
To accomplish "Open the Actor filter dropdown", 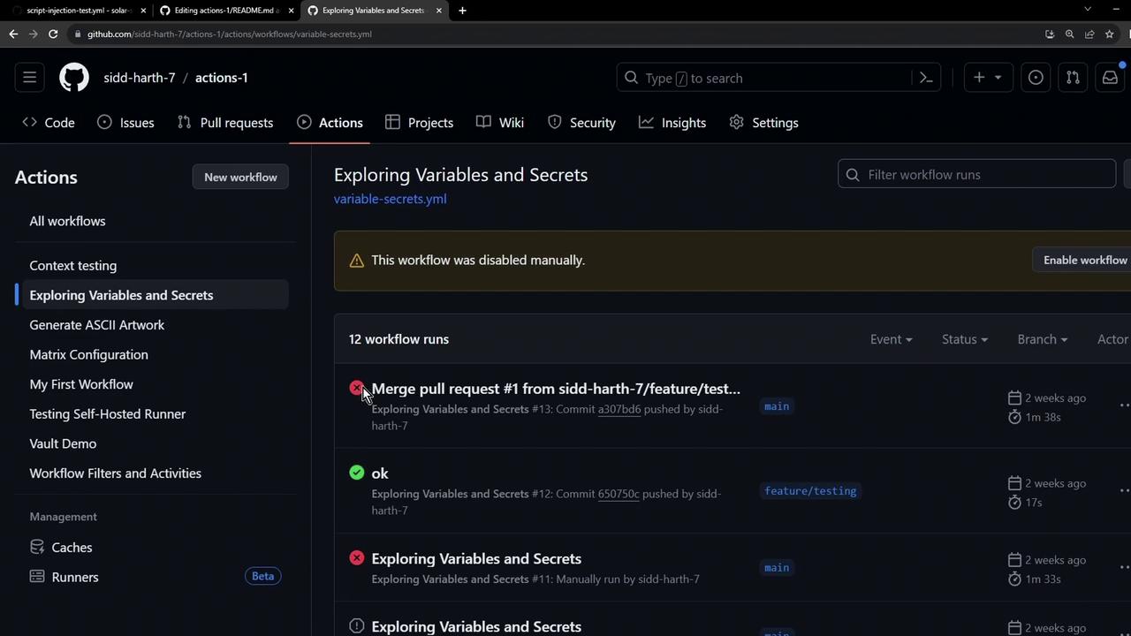I will 1113,339.
